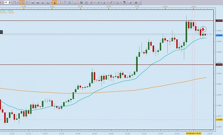Click the tool icon right of the window icon
This screenshot has height=135, width=223.
point(91,2)
